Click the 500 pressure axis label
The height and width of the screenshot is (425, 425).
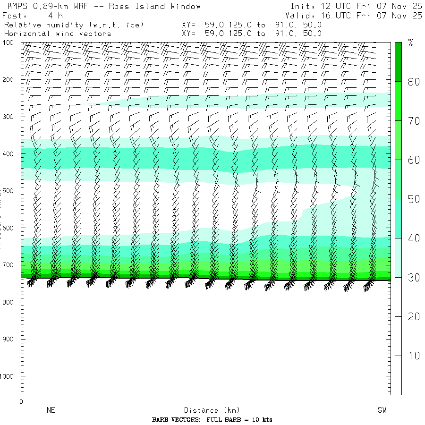click(8, 191)
